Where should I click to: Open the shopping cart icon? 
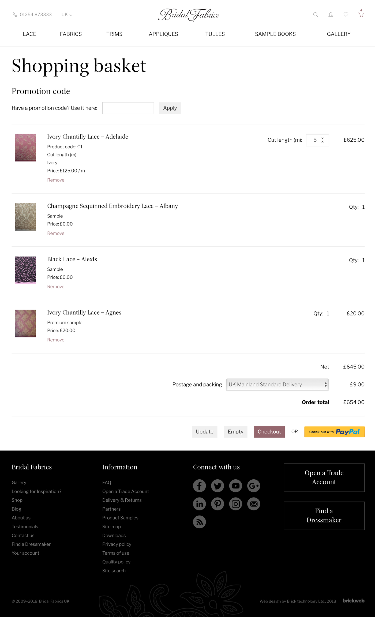361,15
